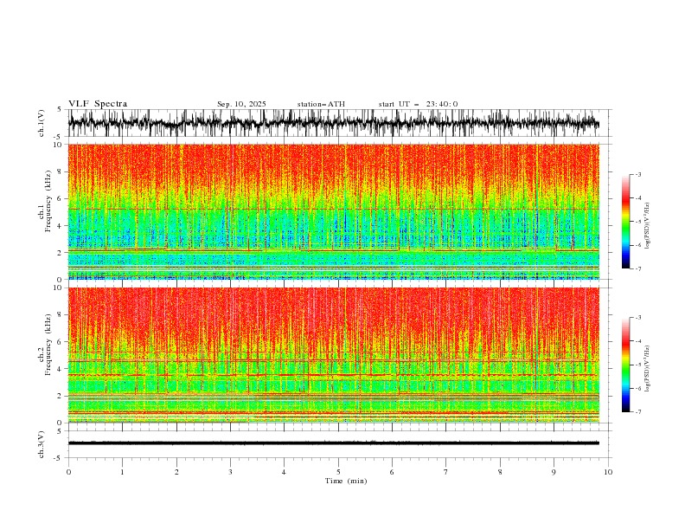Click the -3 tick on ch.2 color bar

click(x=637, y=318)
